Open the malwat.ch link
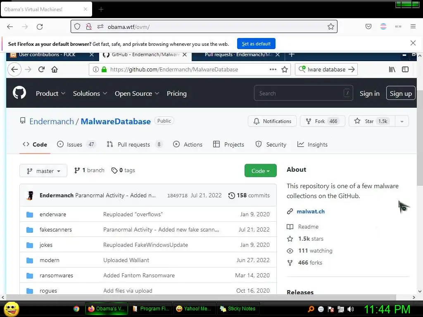 pos(311,212)
